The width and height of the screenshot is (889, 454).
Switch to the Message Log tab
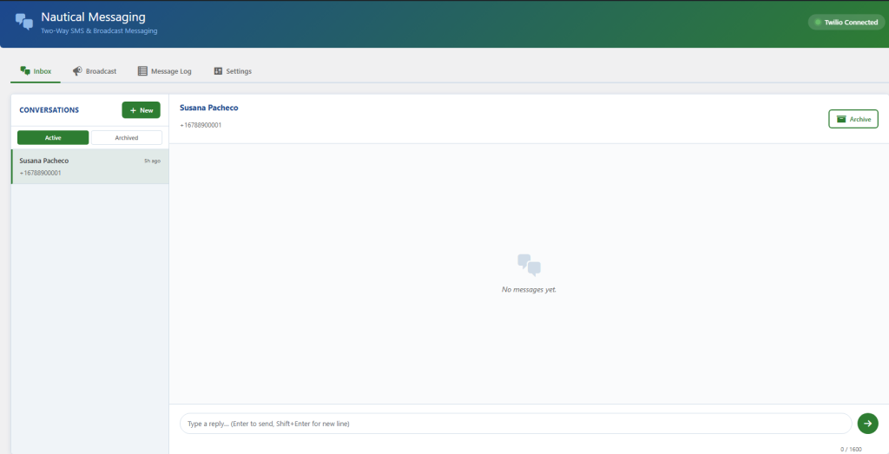tap(164, 71)
